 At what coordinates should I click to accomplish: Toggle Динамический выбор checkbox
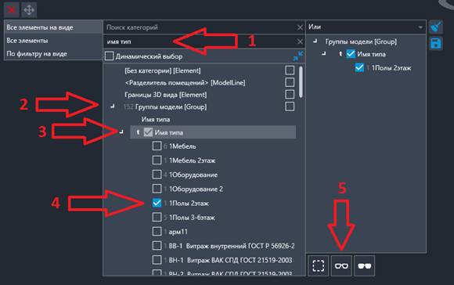[x=109, y=56]
